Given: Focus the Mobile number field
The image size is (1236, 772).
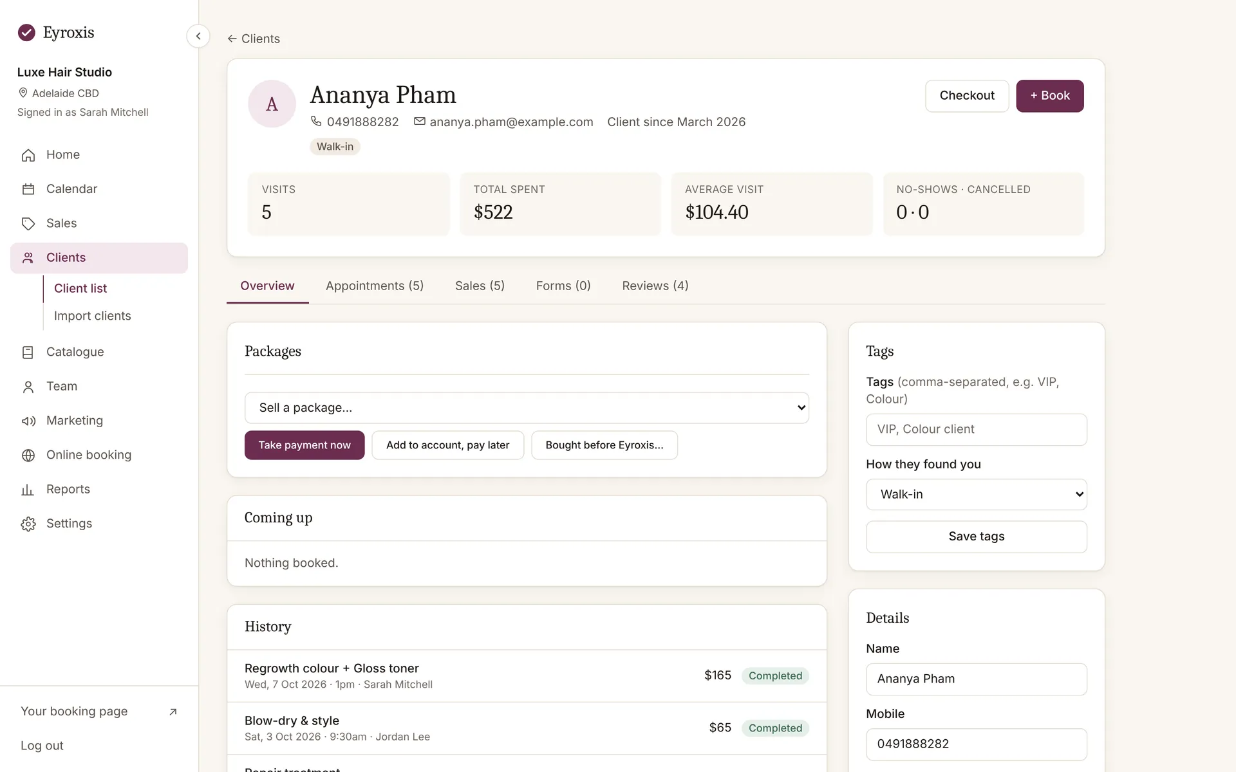Looking at the screenshot, I should click(977, 744).
